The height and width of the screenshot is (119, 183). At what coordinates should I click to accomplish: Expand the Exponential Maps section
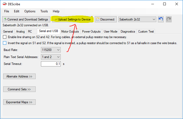click(19, 102)
